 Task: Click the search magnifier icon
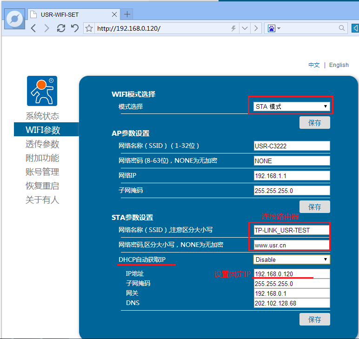pyautogui.click(x=342, y=28)
